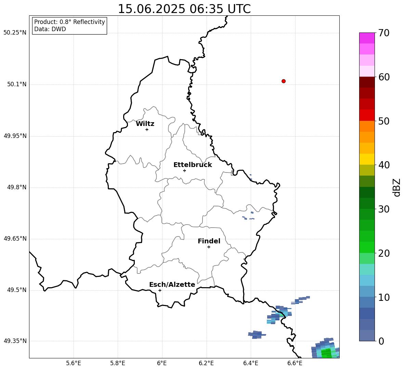The image size is (405, 370).
Task: Click the Wiltz city label
Action: [x=145, y=124]
